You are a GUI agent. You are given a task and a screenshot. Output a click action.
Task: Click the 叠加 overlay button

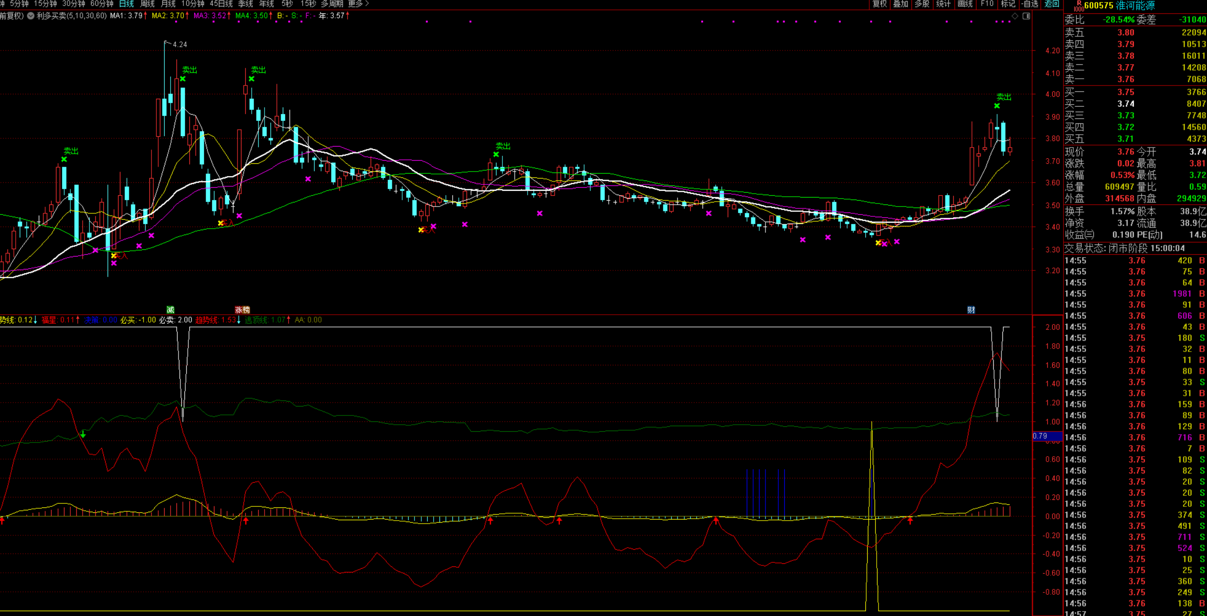pyautogui.click(x=901, y=4)
